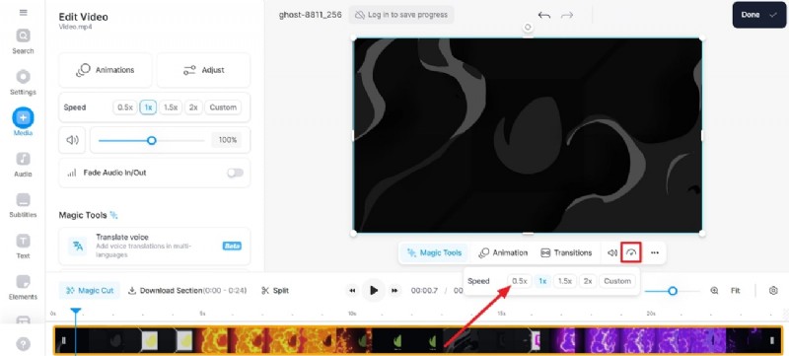Select Custom in speed popup
This screenshot has width=789, height=356.
(x=617, y=281)
